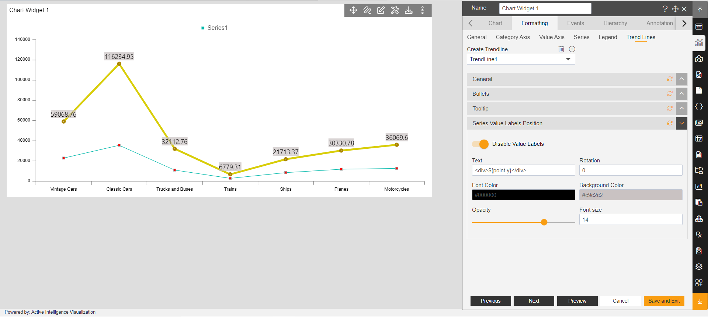Click the 116234.95 trendline point label
Viewport: 708px width, 317px height.
(119, 56)
